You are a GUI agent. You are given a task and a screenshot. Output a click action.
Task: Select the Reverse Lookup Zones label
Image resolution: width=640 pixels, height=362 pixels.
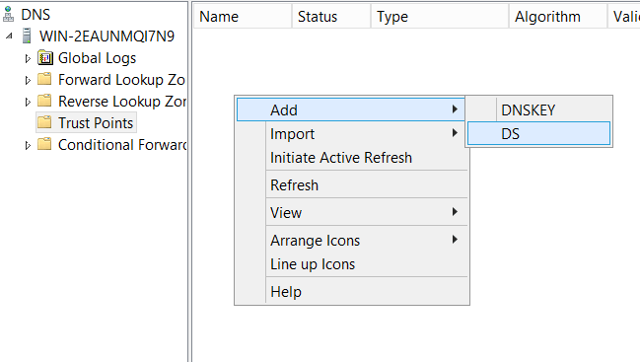click(122, 102)
